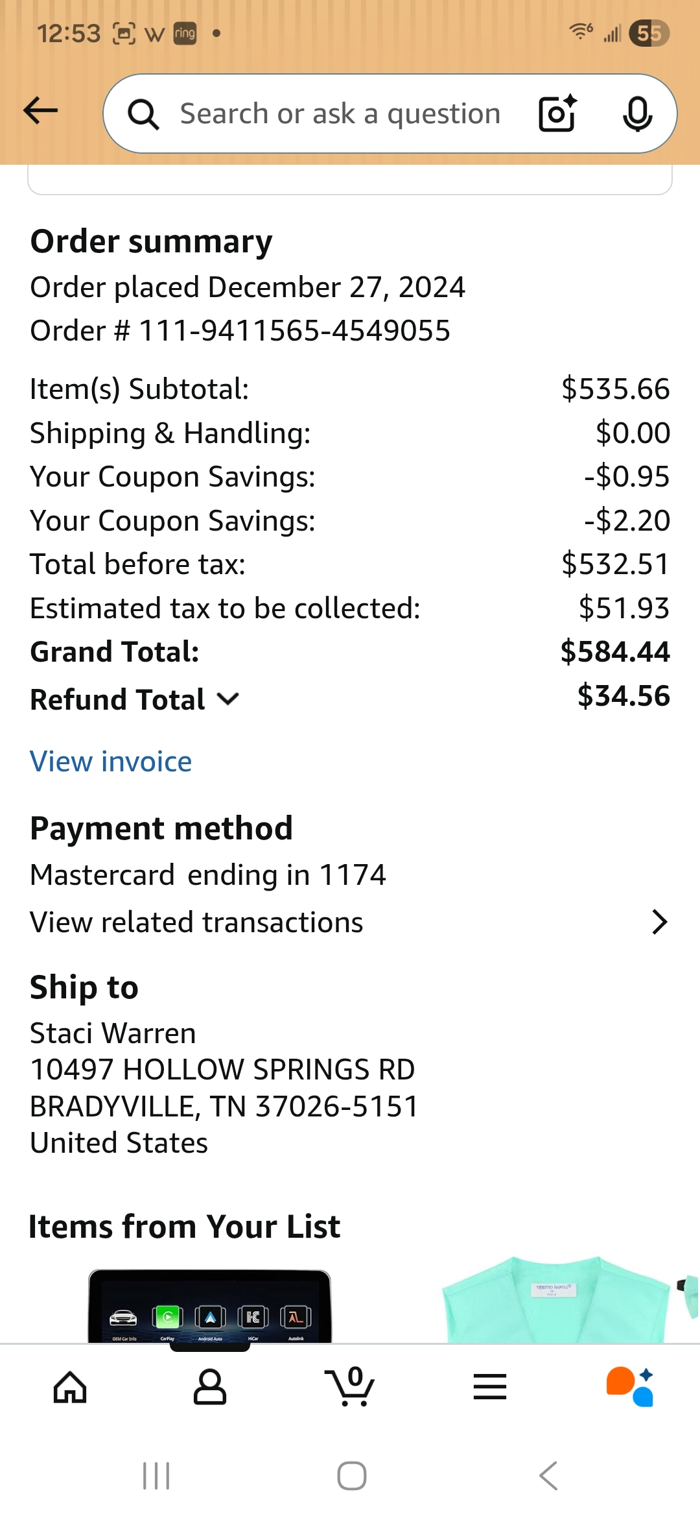Tap the back arrow in header
This screenshot has height=1518, width=700.
pyautogui.click(x=41, y=111)
